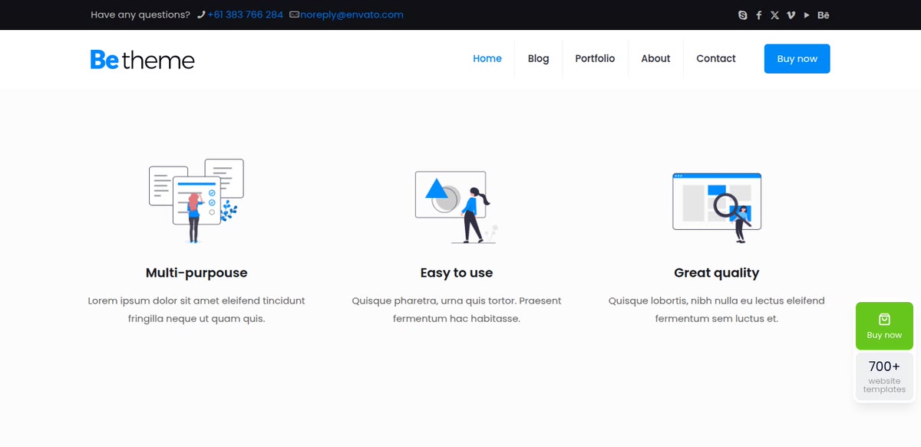The image size is (921, 447).
Task: Click the Betheme logo
Action: [x=143, y=59]
